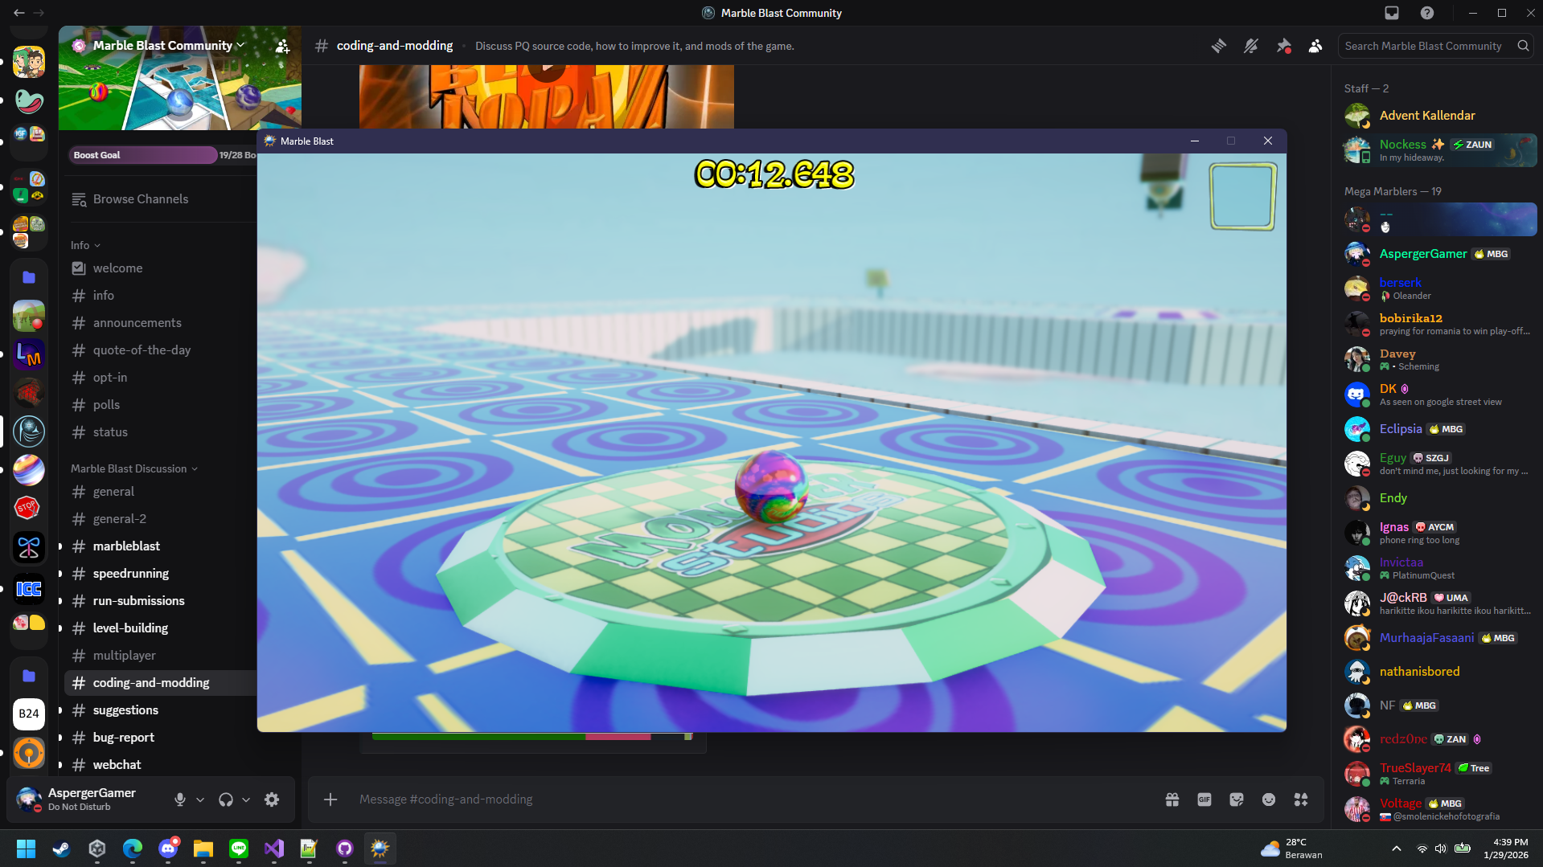Expand the Marble Blast Community server menu
Image resolution: width=1543 pixels, height=867 pixels.
[169, 46]
